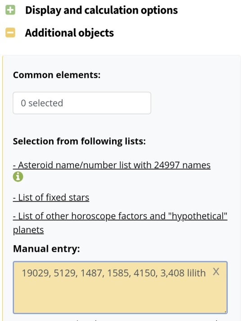Expand the Display and calculation options section

101,10
